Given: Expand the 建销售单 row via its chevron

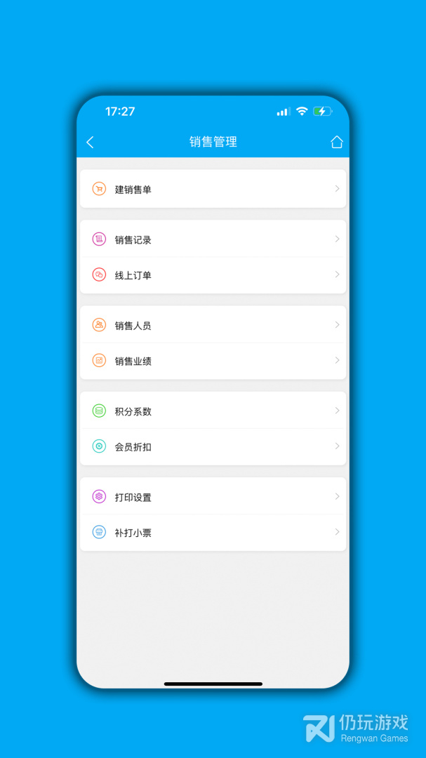Looking at the screenshot, I should click(336, 188).
